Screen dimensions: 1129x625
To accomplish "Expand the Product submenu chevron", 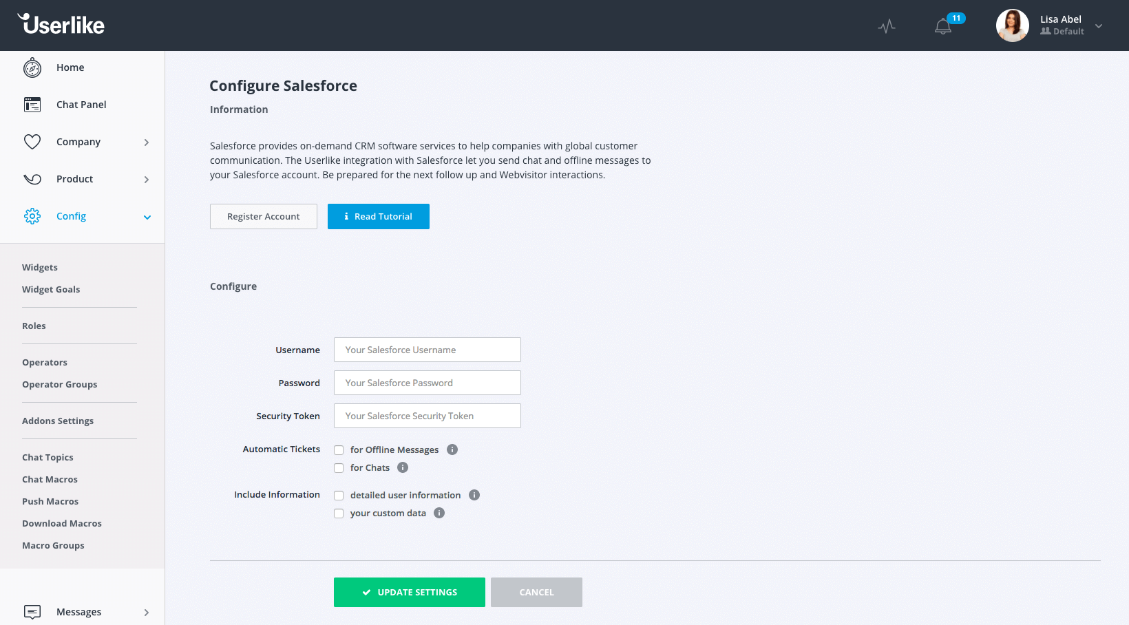I will click(147, 180).
